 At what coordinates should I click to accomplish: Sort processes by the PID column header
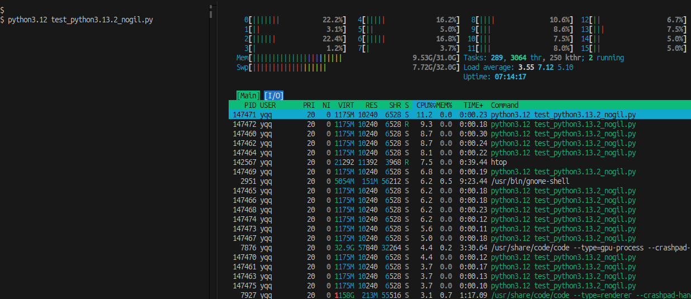click(250, 105)
